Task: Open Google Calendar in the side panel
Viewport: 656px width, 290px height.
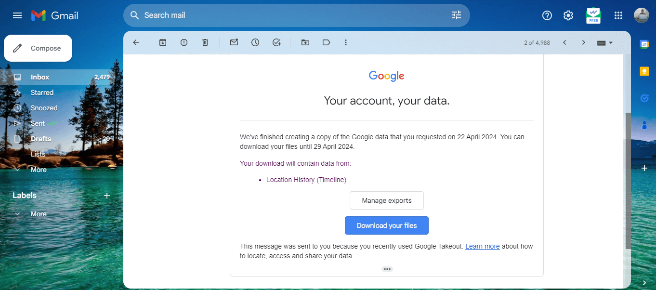Action: (x=644, y=44)
